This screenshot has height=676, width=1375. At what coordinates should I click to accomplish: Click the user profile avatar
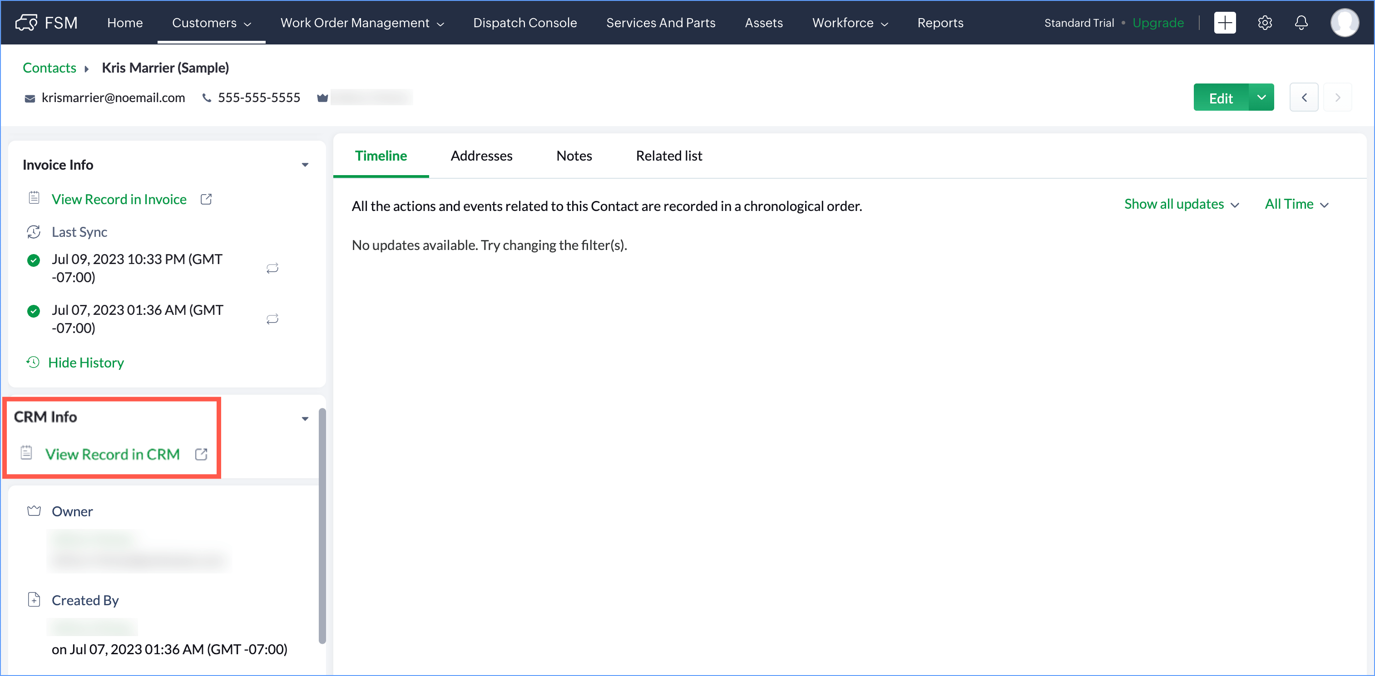pyautogui.click(x=1344, y=23)
